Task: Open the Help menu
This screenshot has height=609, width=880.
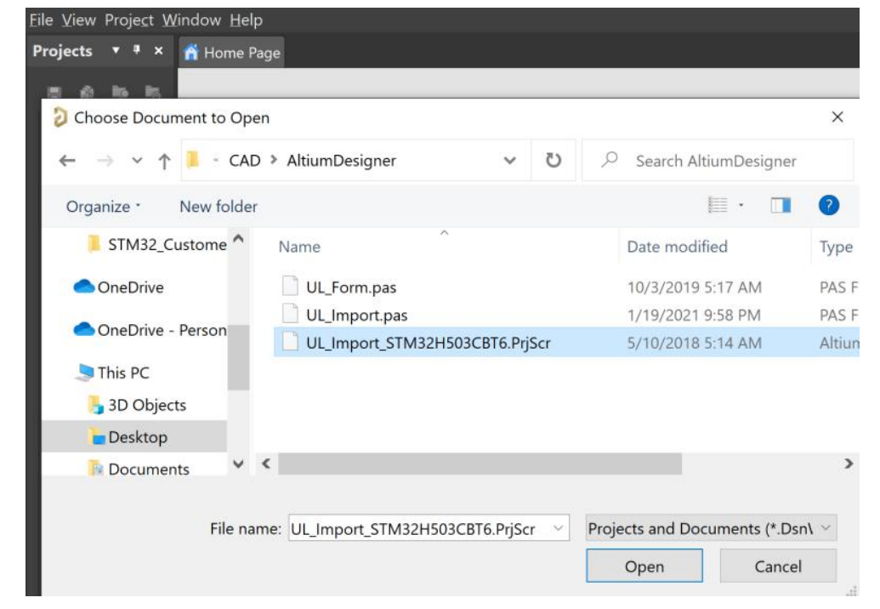Action: point(246,20)
